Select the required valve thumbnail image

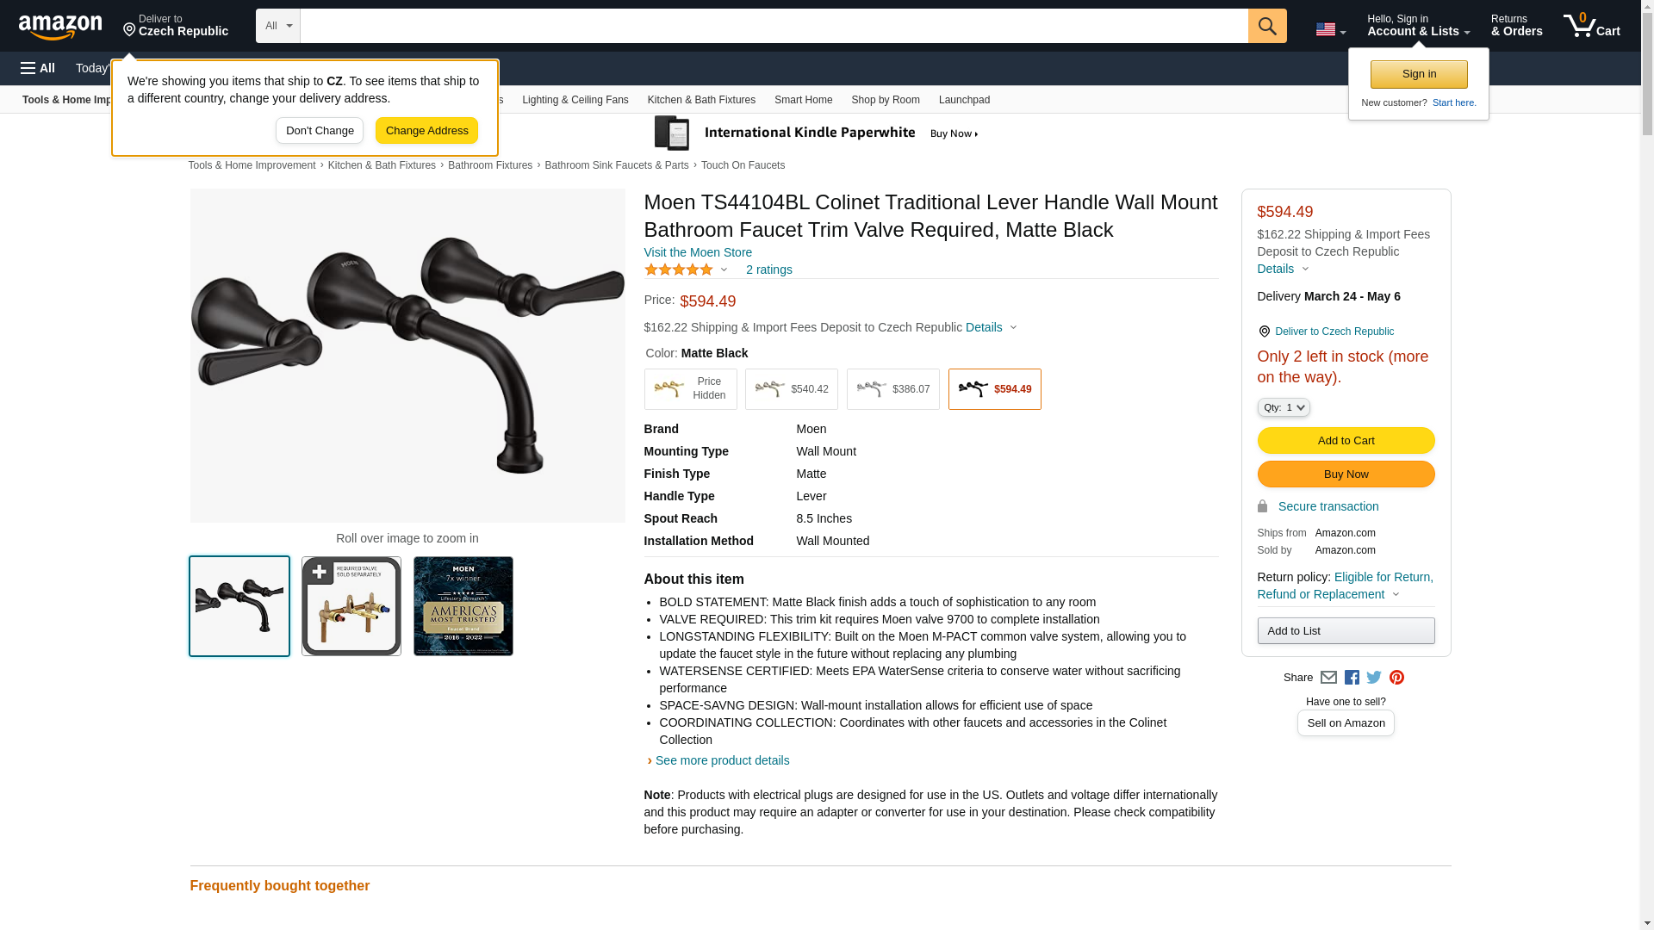click(351, 606)
